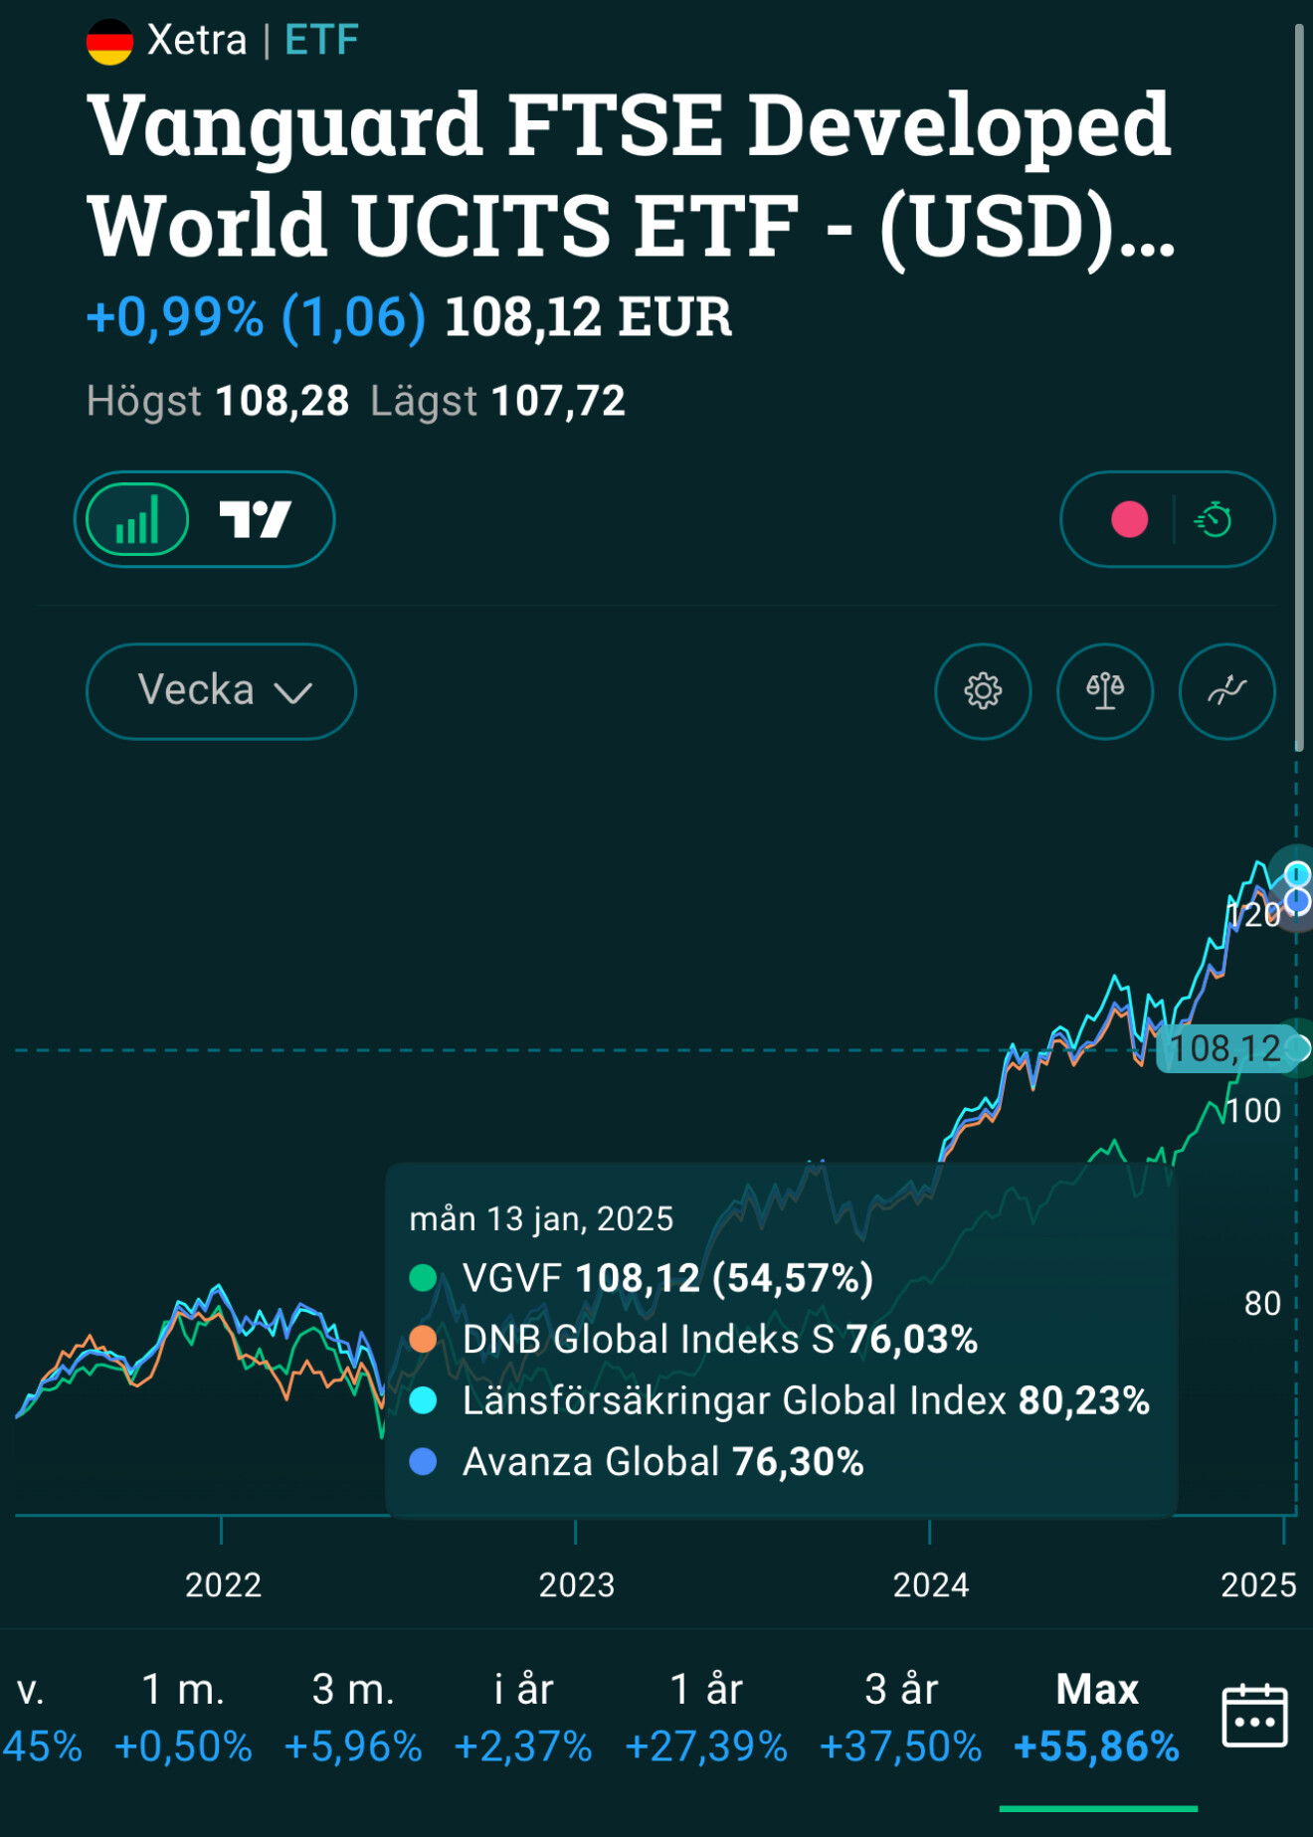Select the green bar chart mode
This screenshot has width=1313, height=1837.
point(137,519)
